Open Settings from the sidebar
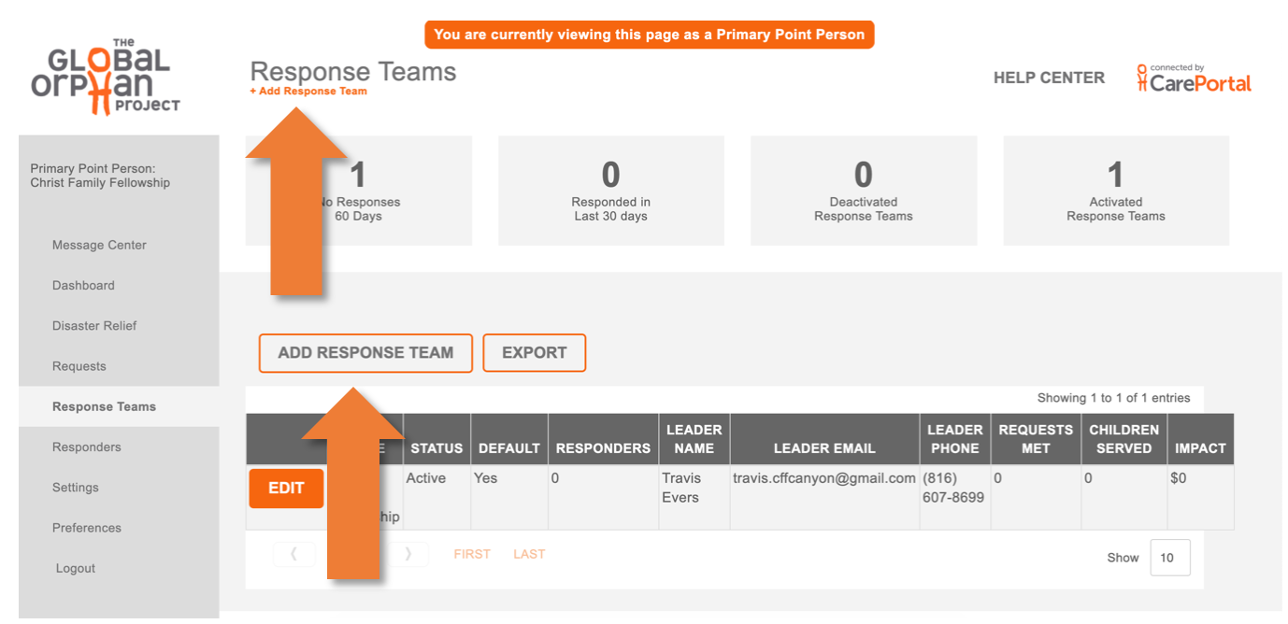 click(76, 488)
